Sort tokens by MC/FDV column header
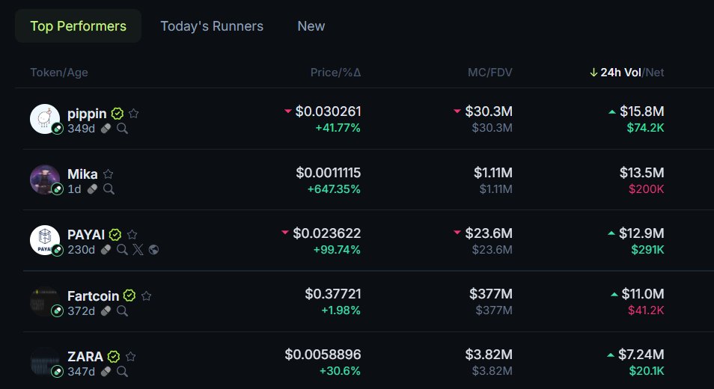Image resolution: width=714 pixels, height=389 pixels. click(x=490, y=73)
